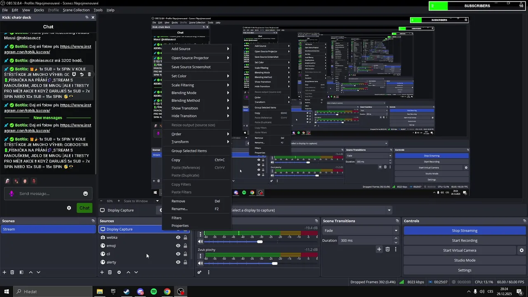Select Filters in context menu
Viewport: 528px width, 297px height.
[196, 218]
